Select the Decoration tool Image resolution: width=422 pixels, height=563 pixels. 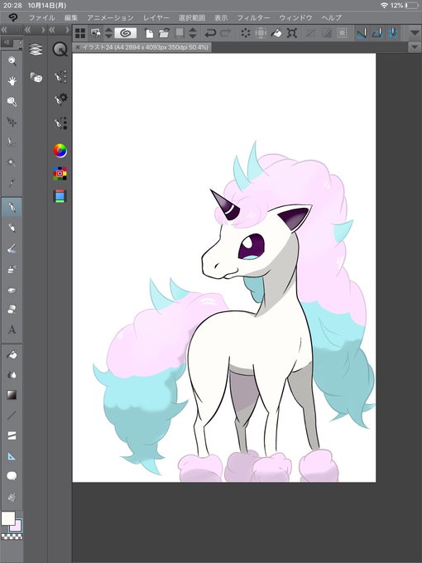click(12, 290)
